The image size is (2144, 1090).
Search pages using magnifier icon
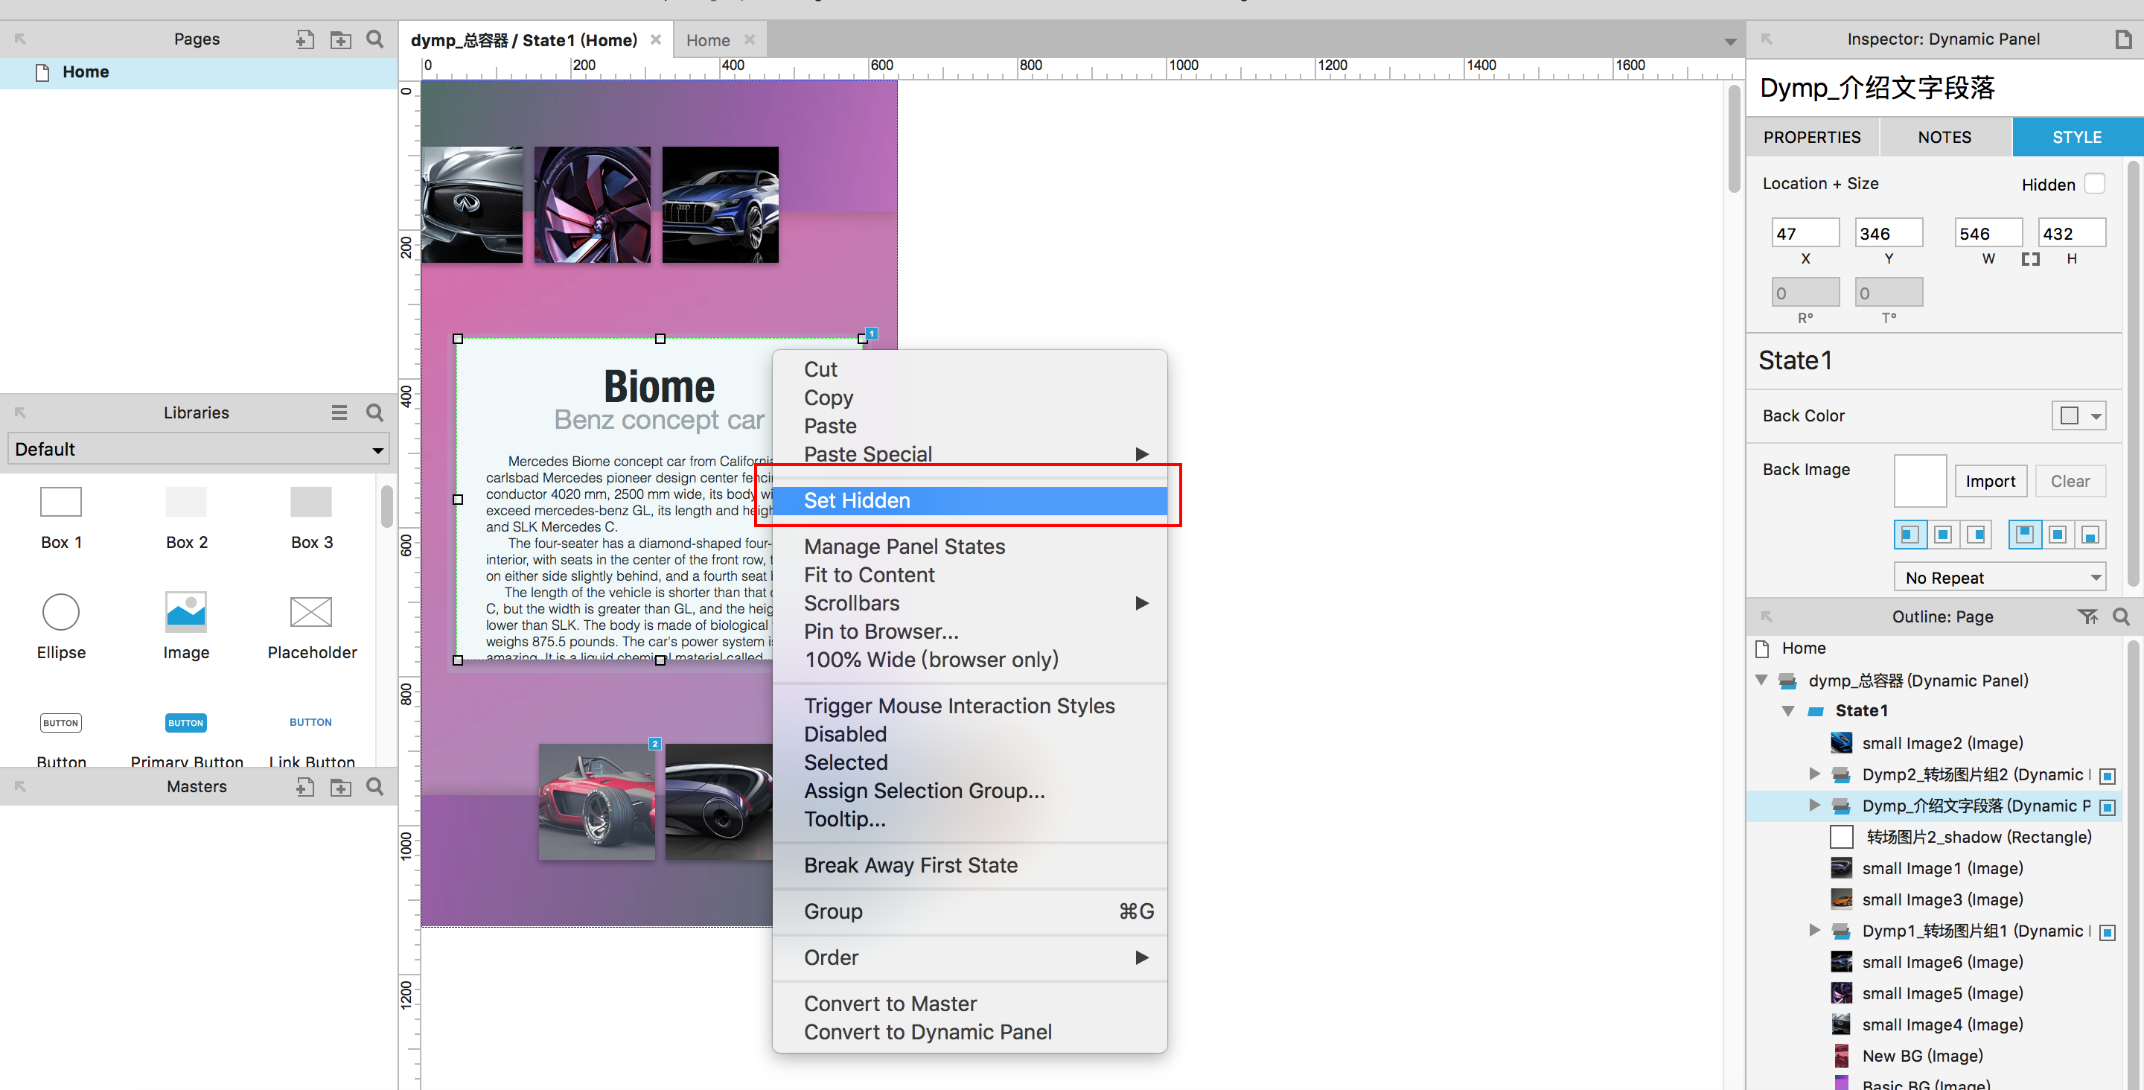[375, 39]
